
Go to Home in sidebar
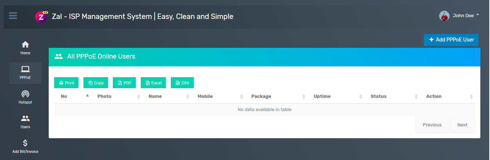(x=25, y=48)
